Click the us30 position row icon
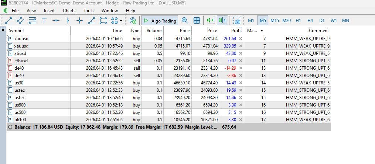 click(10, 83)
